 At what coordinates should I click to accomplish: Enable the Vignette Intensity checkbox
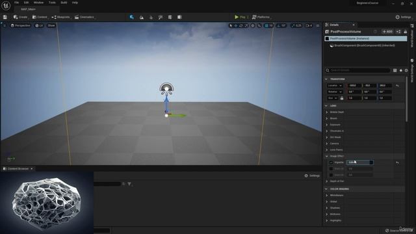click(x=331, y=162)
